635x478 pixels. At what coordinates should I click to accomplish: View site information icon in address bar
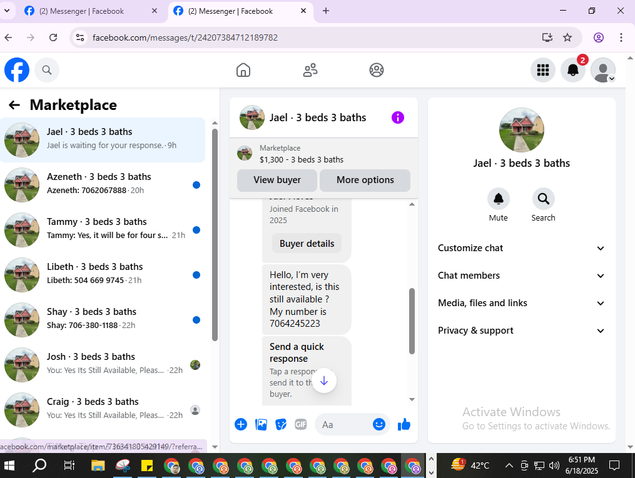(80, 37)
